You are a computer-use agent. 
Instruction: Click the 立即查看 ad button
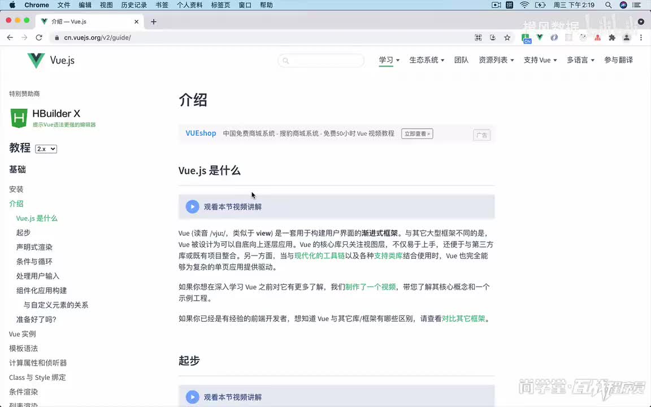pos(417,134)
